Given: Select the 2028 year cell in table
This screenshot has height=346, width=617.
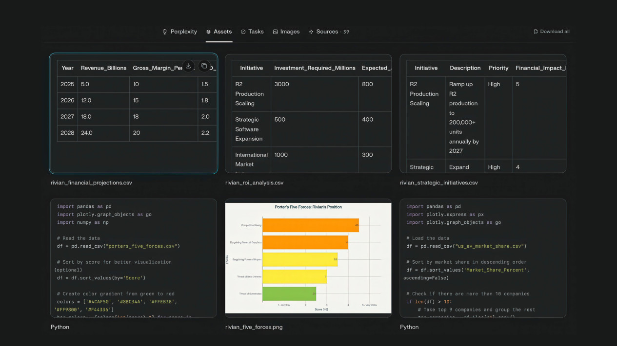Looking at the screenshot, I should 67,133.
